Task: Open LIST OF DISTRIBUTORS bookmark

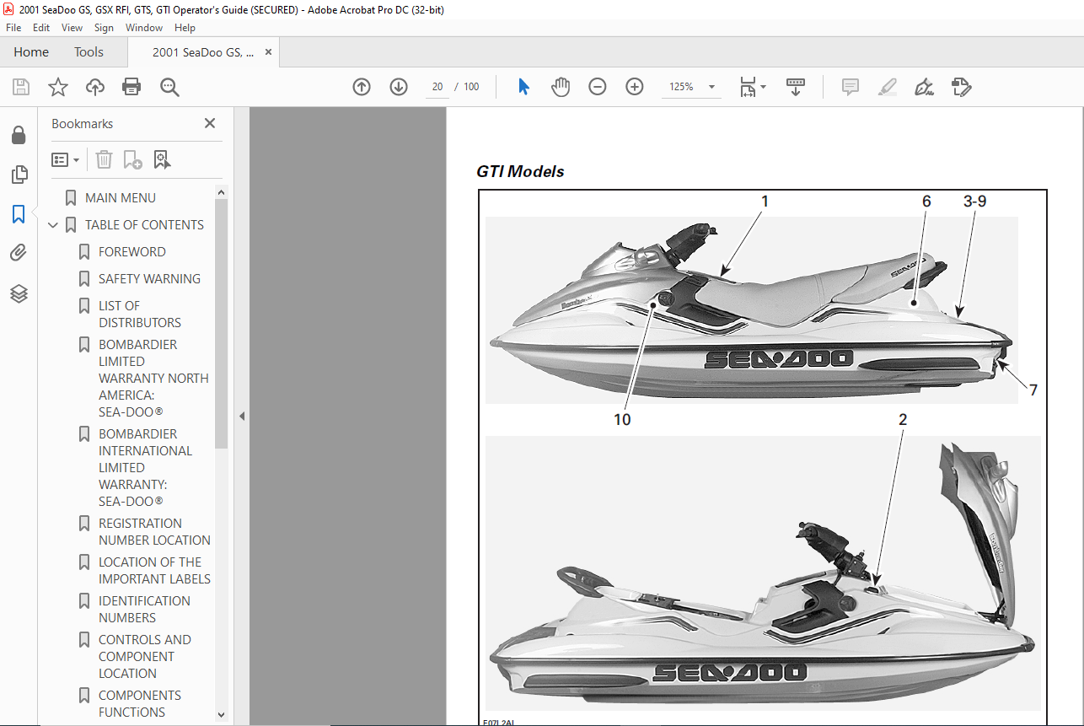Action: click(x=140, y=315)
